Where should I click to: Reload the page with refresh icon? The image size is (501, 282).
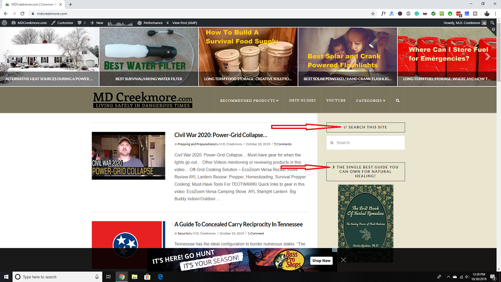tap(23, 14)
